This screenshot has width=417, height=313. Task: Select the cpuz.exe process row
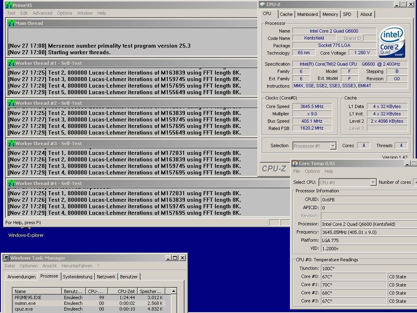pyautogui.click(x=89, y=309)
